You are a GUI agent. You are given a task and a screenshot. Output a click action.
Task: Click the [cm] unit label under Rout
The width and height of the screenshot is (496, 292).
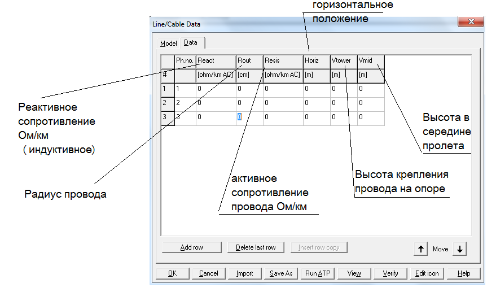point(244,75)
